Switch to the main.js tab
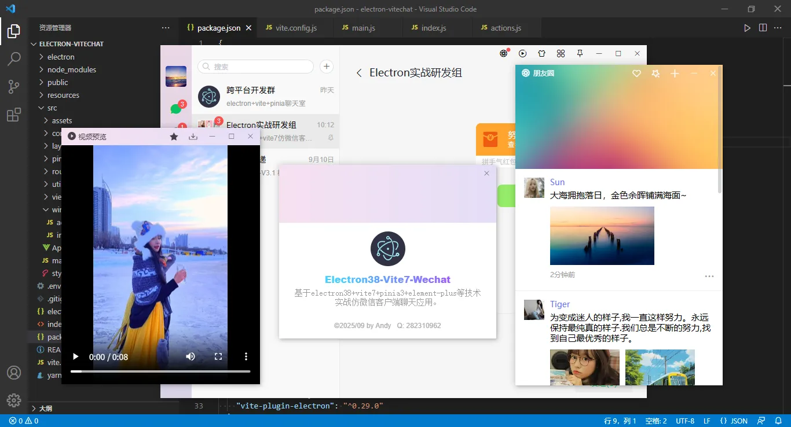This screenshot has width=791, height=427. (364, 28)
